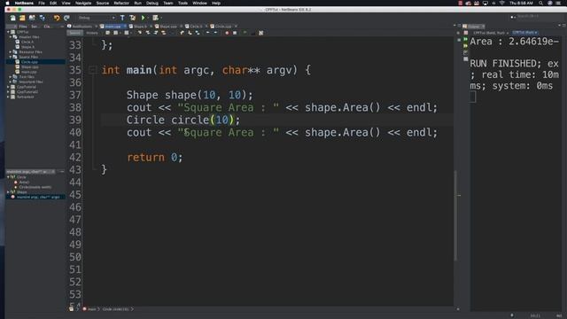This screenshot has height=319, width=567.
Task: Click the Source view button
Action: (x=74, y=33)
